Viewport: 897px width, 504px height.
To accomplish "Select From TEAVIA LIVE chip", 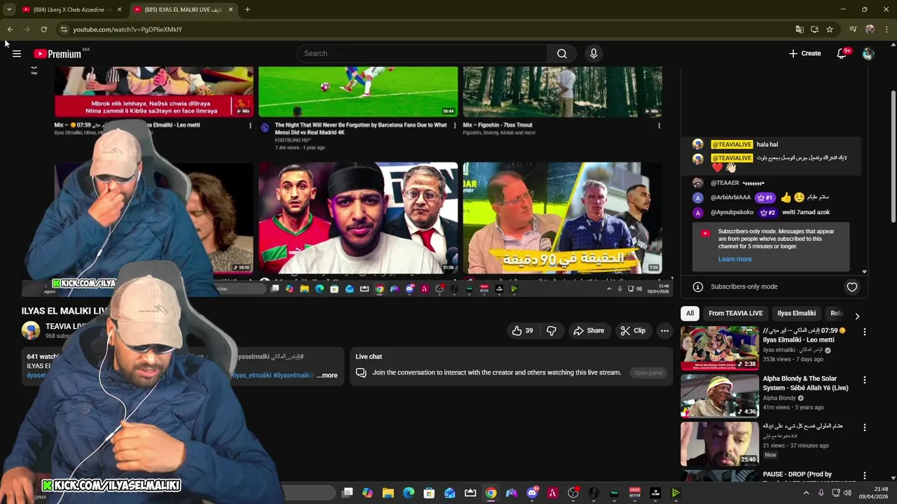I will (x=735, y=314).
